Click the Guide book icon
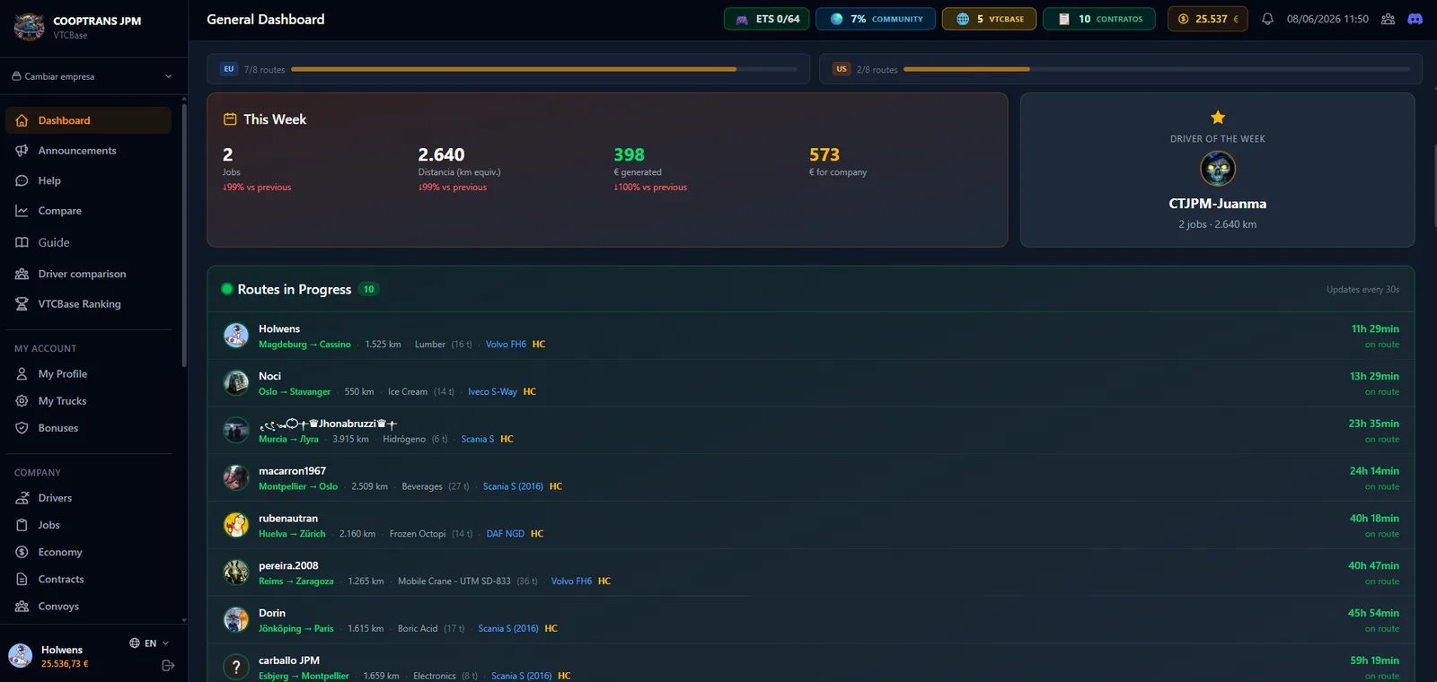The height and width of the screenshot is (682, 1437). (22, 242)
